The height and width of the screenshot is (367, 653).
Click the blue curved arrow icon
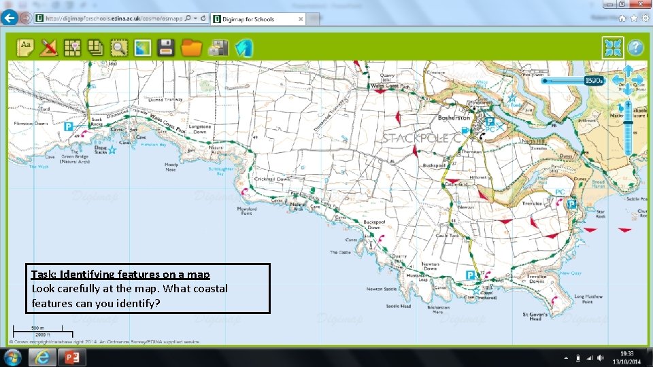click(244, 48)
